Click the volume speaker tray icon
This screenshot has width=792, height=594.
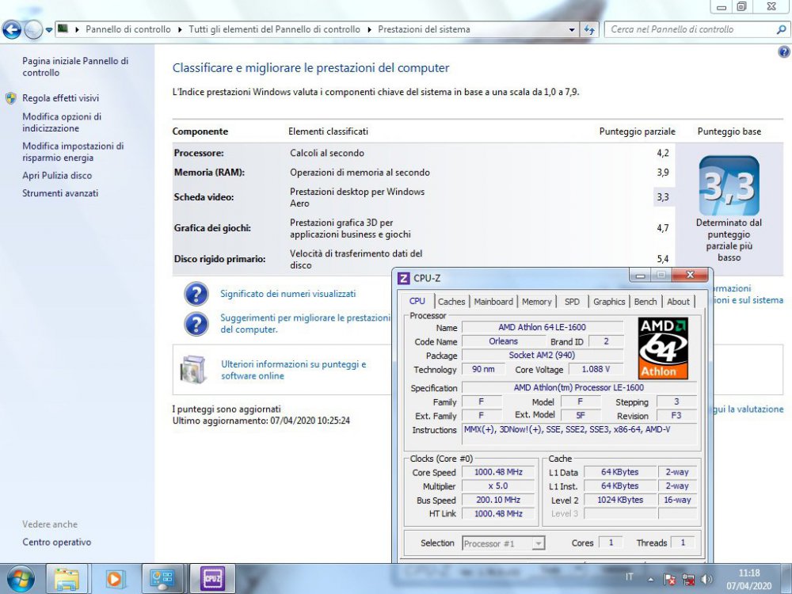(x=706, y=579)
